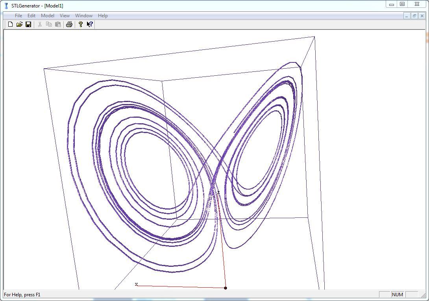
Task: Activate context help arrow-question icon
Action: [90, 24]
